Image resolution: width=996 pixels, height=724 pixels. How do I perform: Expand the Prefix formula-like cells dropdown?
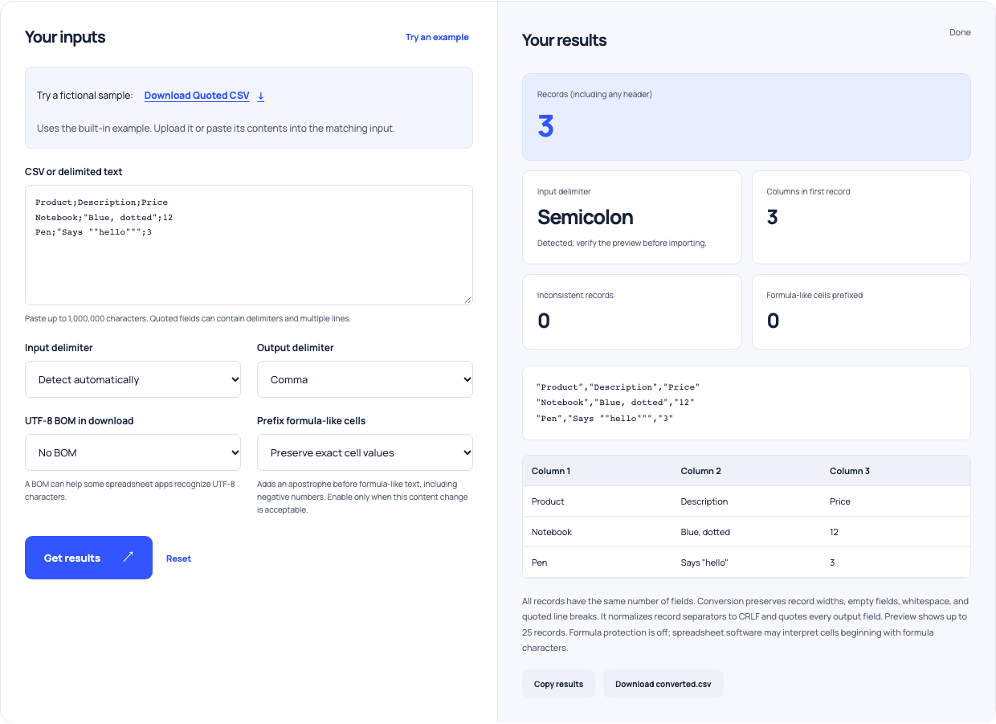pos(365,452)
